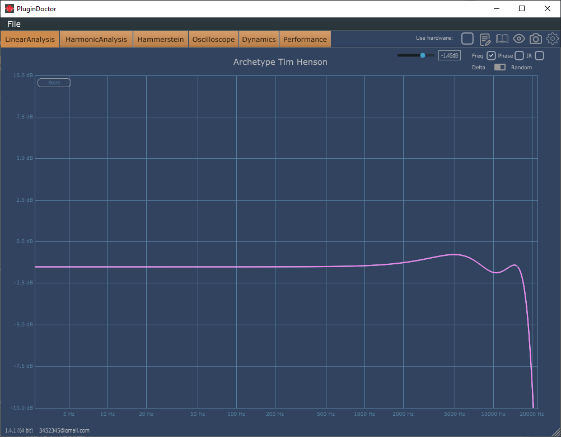This screenshot has width=561, height=437.
Task: Click the 3452345@gmail.com status text
Action: click(64, 430)
